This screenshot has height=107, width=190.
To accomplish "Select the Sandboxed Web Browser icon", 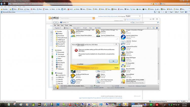I will pyautogui.click(x=73, y=76).
